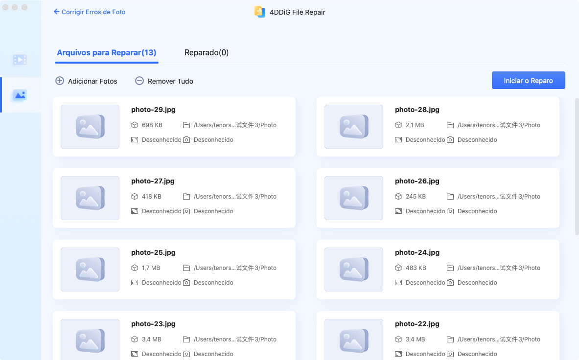Image resolution: width=579 pixels, height=360 pixels.
Task: Go back via Corrigir Erros de Foto
Action: (90, 12)
